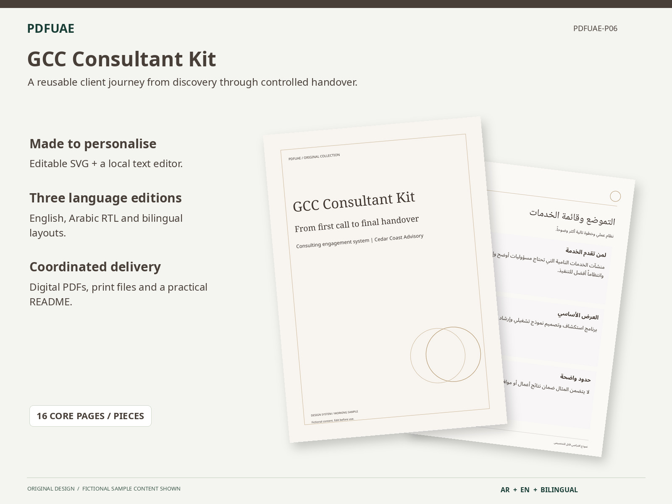The height and width of the screenshot is (504, 672).
Task: Select the GCC Consultant Kit main heading
Action: point(122,59)
